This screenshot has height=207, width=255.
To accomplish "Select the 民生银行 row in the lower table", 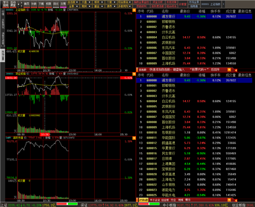I will click(x=194, y=153).
